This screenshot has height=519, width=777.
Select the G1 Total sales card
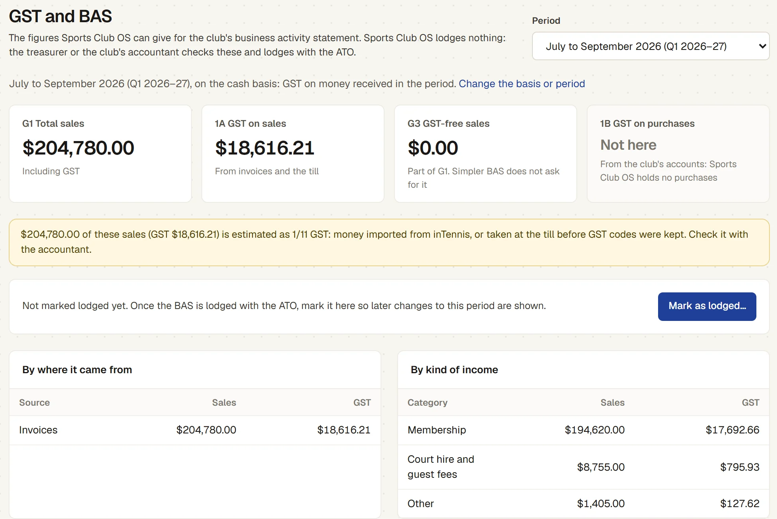point(100,154)
